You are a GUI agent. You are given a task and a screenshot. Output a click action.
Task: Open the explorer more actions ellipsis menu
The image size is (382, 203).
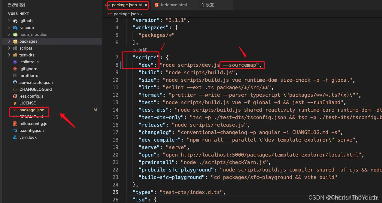coord(95,5)
